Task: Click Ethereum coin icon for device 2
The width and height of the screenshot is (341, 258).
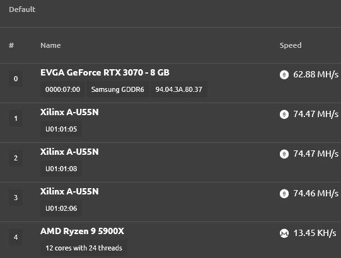Action: tap(284, 154)
